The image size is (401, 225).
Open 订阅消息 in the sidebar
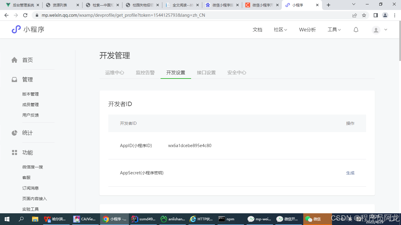(x=31, y=188)
